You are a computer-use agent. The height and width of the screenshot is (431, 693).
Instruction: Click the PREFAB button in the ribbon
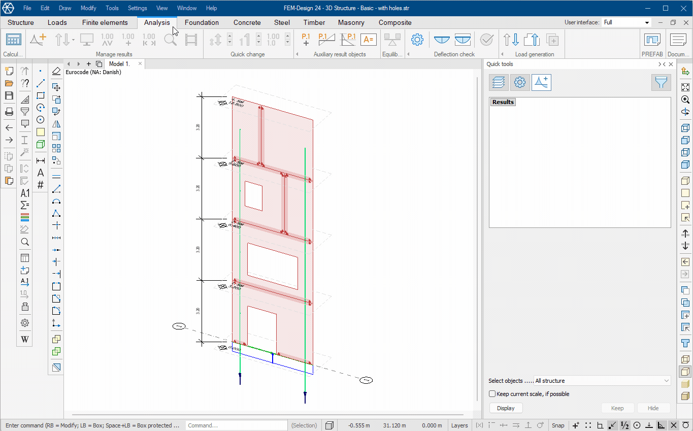tap(652, 44)
